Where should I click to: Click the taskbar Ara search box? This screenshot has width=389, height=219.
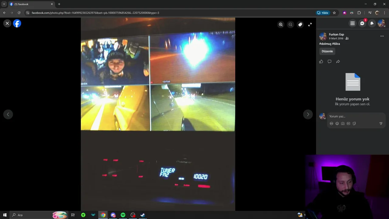point(39,215)
